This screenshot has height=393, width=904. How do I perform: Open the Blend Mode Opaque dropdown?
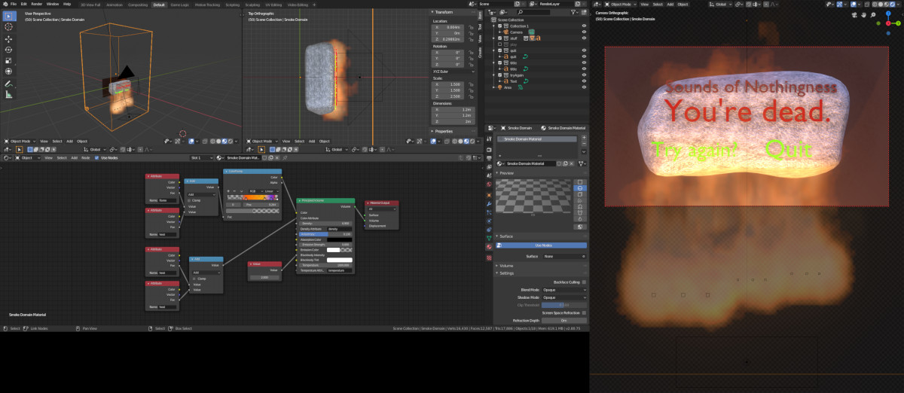tap(563, 289)
